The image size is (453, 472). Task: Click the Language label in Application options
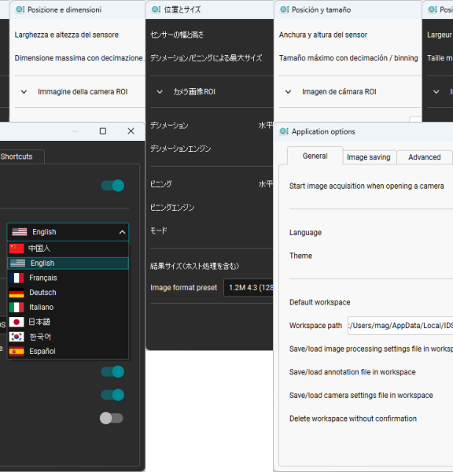[x=305, y=232]
